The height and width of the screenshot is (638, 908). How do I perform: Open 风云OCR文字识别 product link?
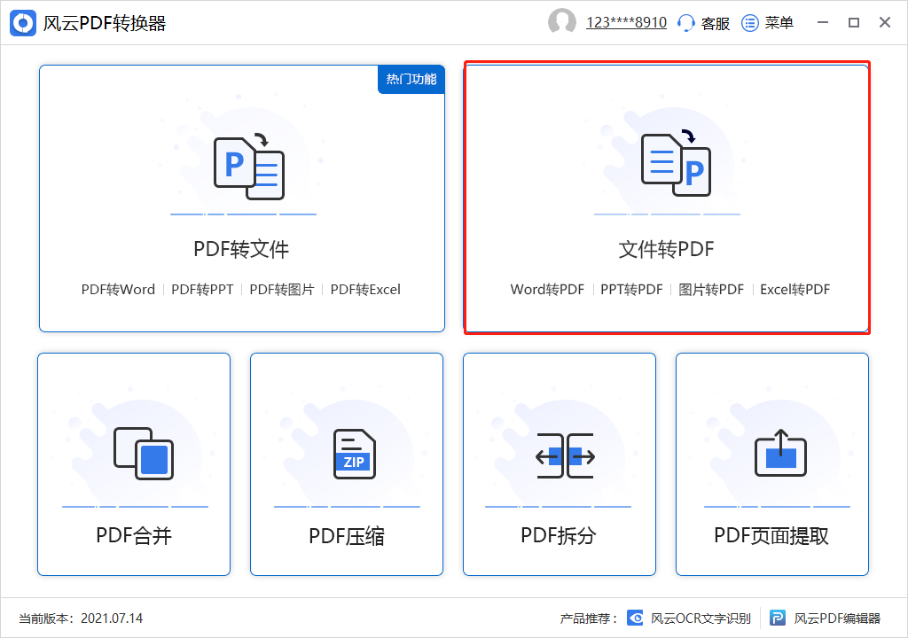click(701, 619)
